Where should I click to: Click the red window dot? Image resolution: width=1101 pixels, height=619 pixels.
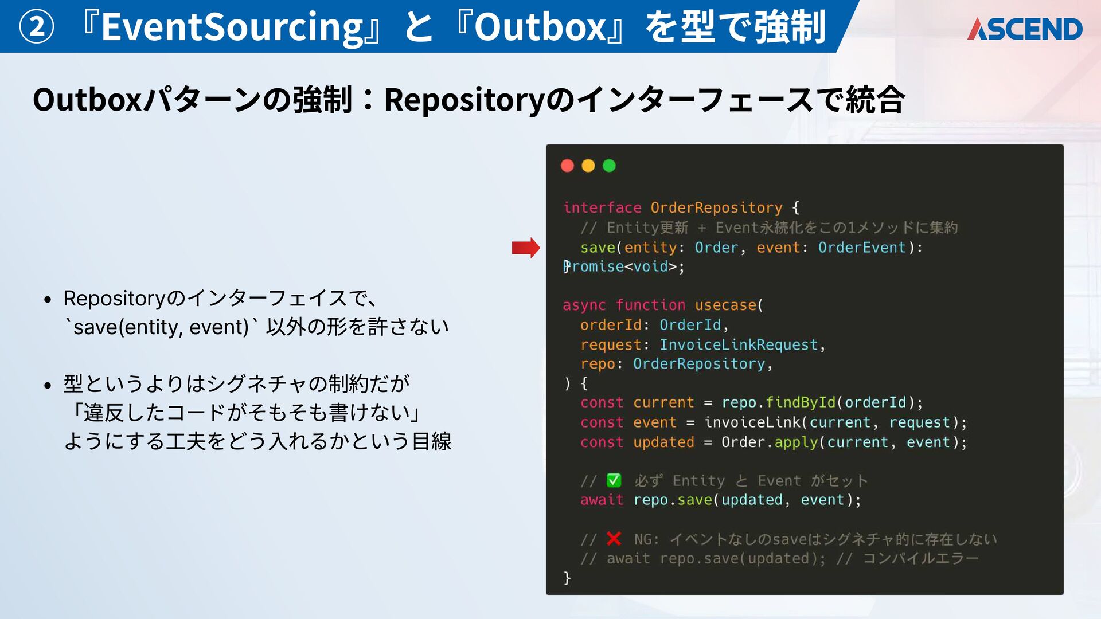(x=567, y=166)
